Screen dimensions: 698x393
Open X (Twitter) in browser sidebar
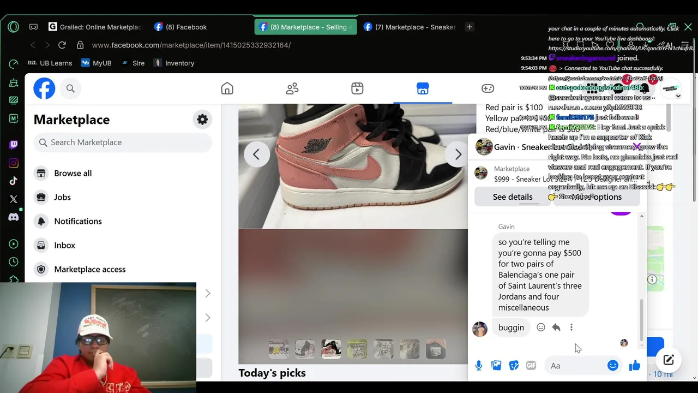(14, 199)
